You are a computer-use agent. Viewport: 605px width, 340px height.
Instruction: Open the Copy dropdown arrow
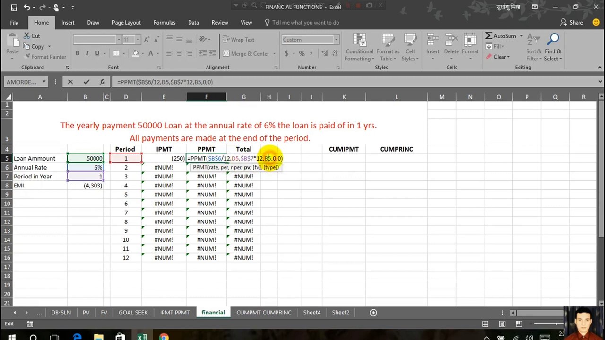pyautogui.click(x=49, y=46)
